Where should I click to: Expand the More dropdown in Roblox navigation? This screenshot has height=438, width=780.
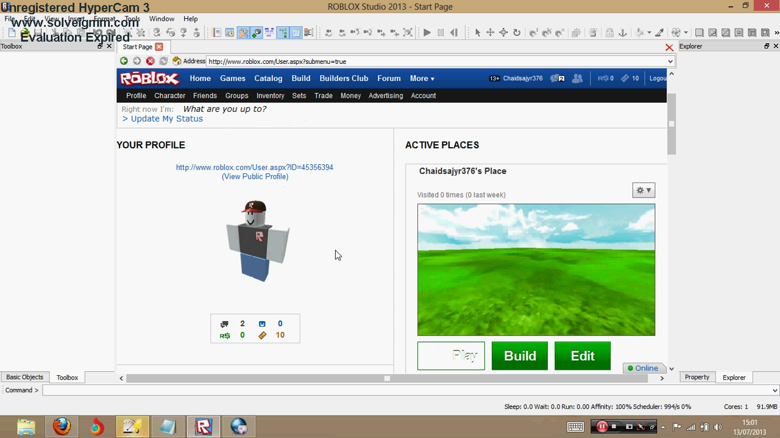click(422, 78)
